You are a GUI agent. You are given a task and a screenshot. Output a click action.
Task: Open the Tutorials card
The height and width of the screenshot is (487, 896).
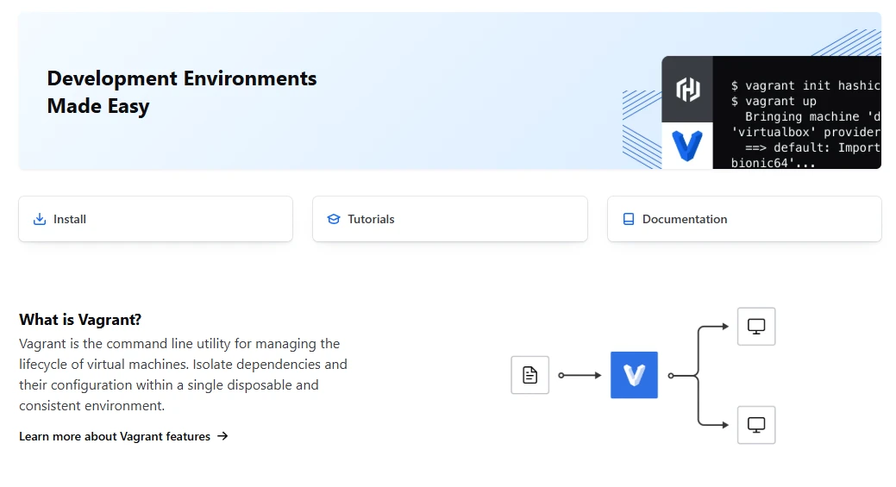pyautogui.click(x=449, y=219)
